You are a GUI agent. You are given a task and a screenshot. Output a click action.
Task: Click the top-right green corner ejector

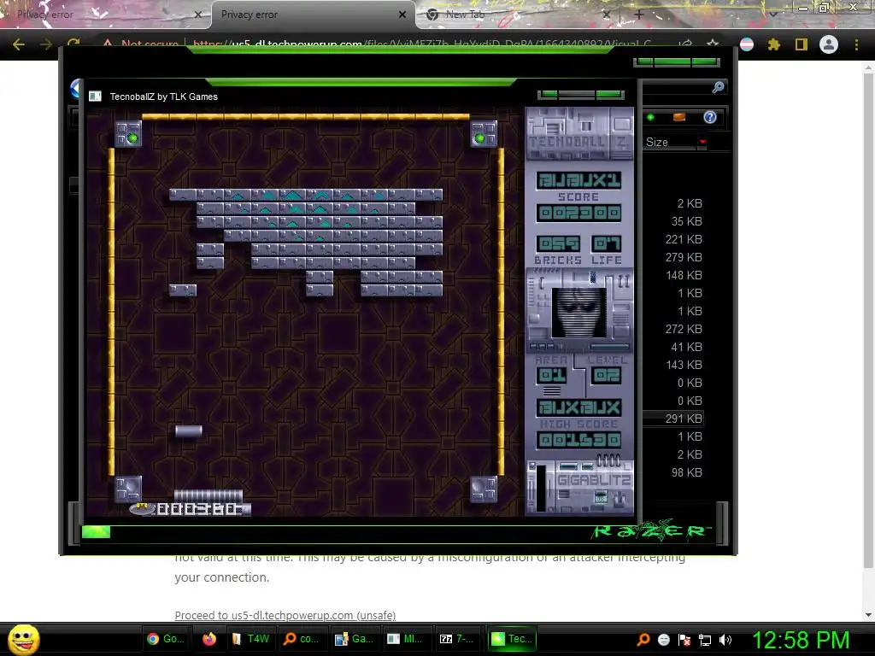click(x=484, y=134)
